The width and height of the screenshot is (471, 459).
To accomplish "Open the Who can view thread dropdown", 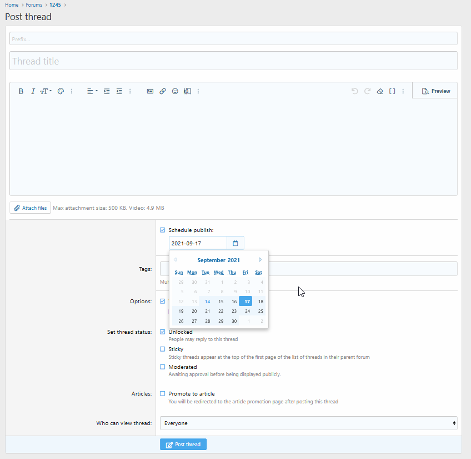I will point(308,423).
